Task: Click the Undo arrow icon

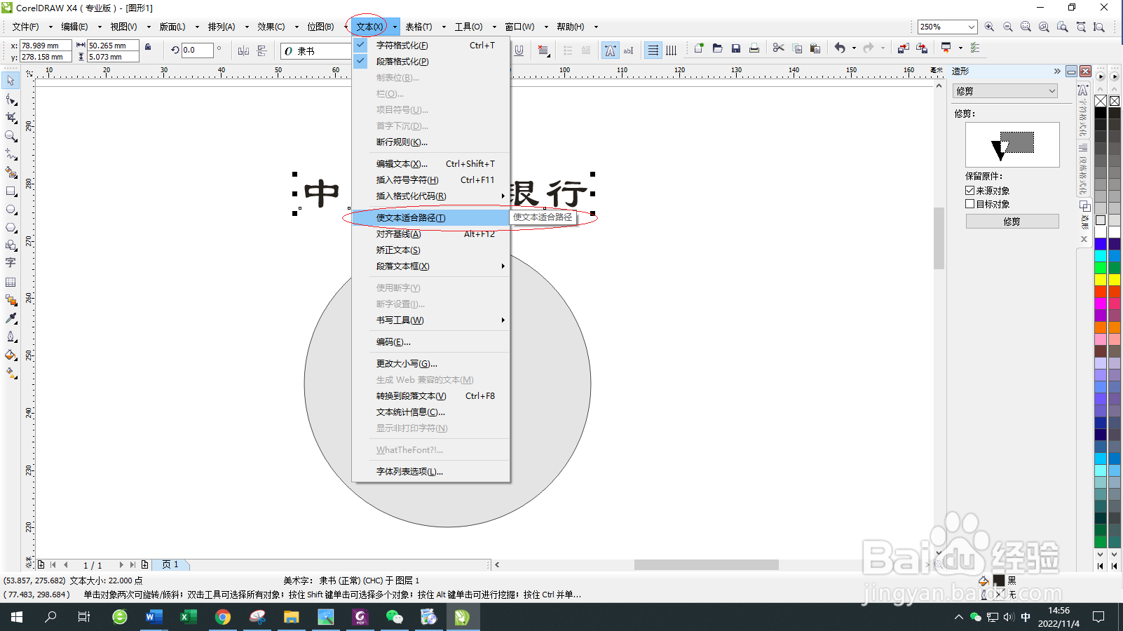Action: tap(840, 48)
